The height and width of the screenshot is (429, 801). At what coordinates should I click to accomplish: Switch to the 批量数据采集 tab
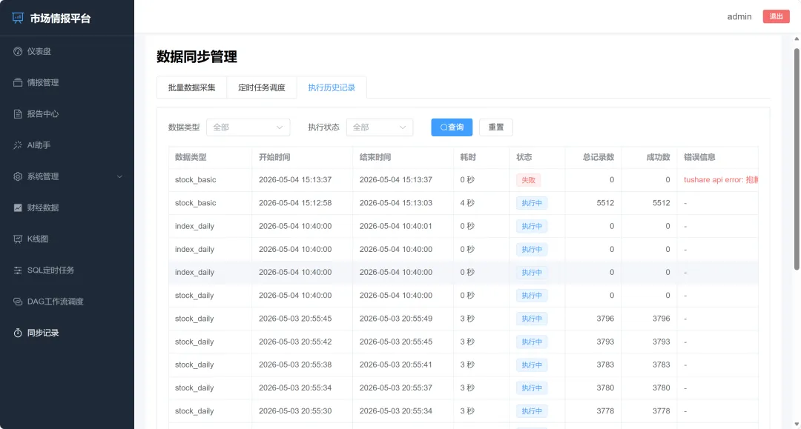[191, 87]
